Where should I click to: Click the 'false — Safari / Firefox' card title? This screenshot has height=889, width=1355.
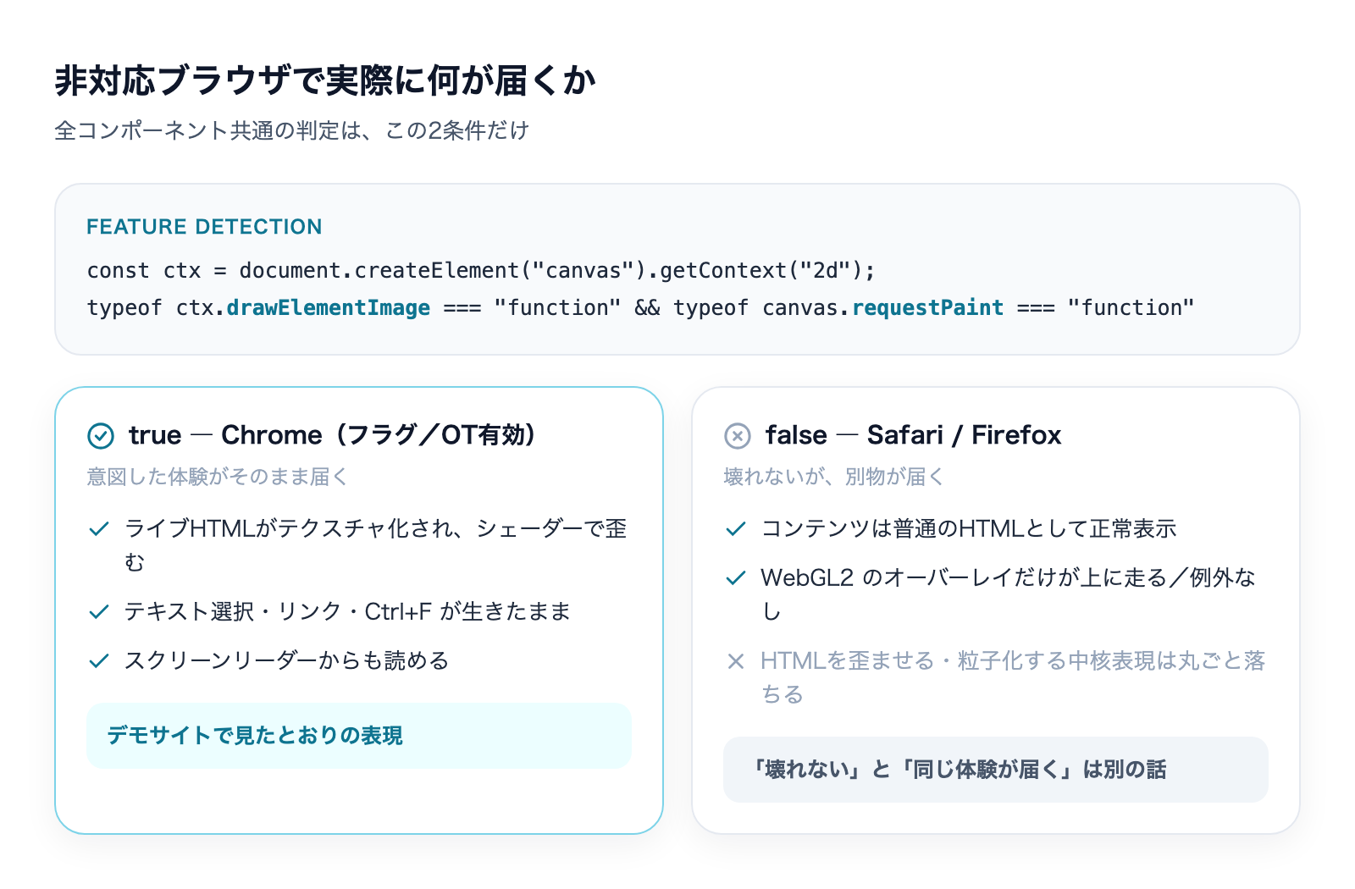(913, 435)
